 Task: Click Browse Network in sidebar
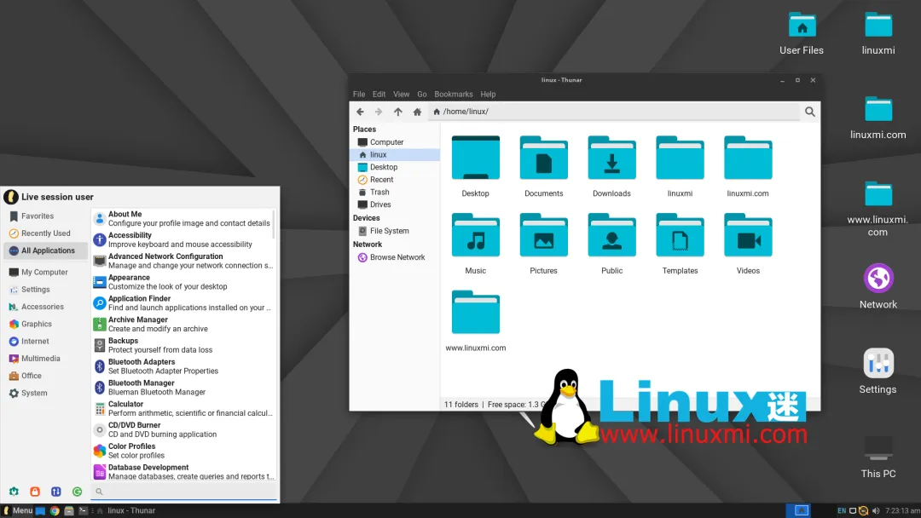395,257
